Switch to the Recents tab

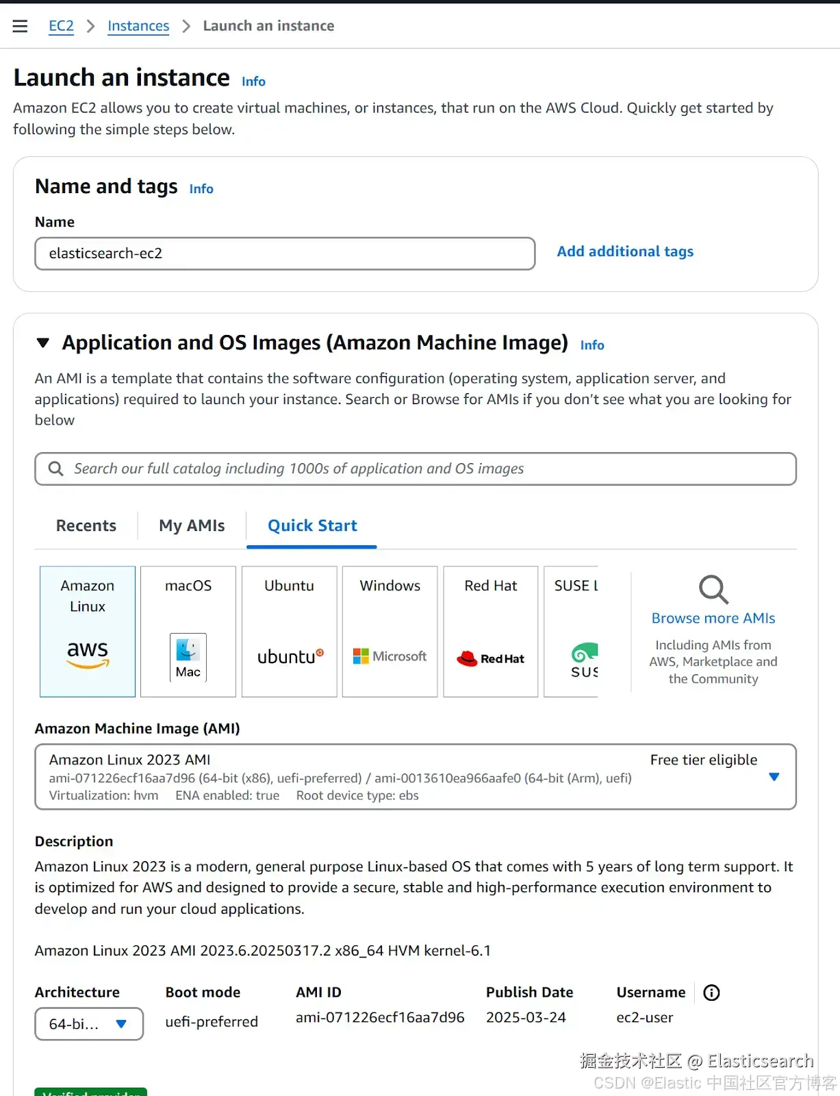click(86, 525)
